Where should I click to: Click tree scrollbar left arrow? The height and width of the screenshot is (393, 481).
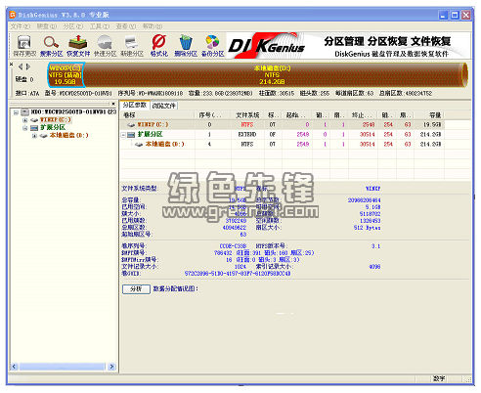click(15, 367)
